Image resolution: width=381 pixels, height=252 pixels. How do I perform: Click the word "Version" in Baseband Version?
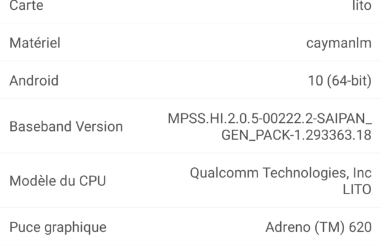[97, 127]
